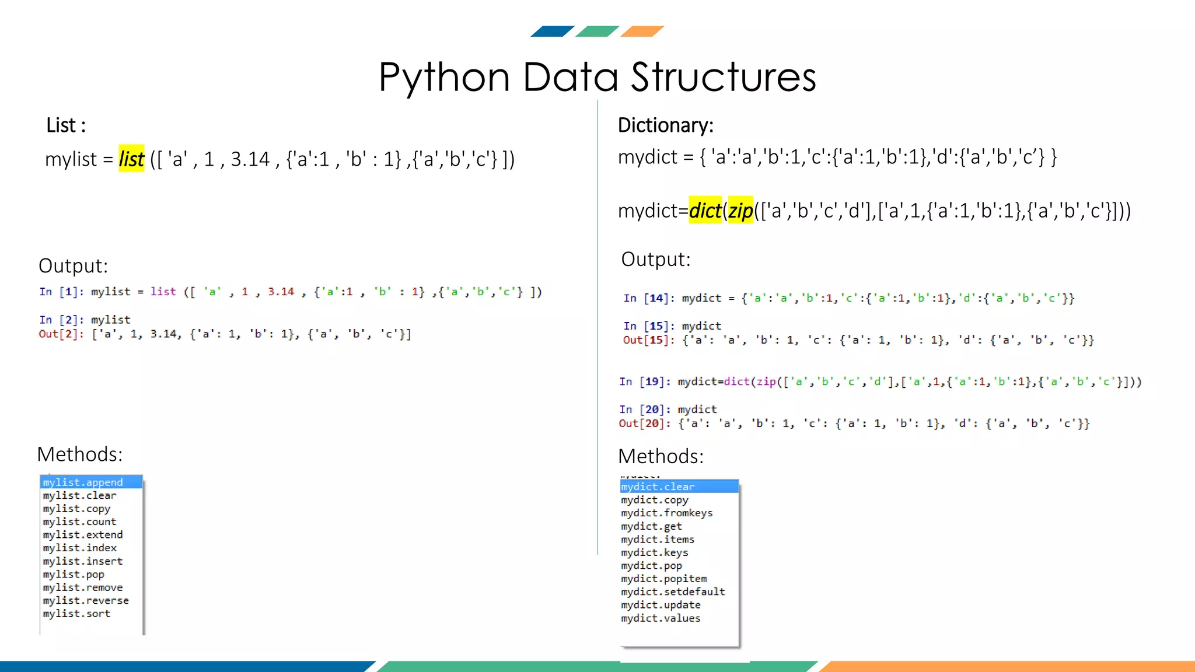Click the In [15] mydict prompt line
Image resolution: width=1195 pixels, height=672 pixels.
pyautogui.click(x=672, y=326)
